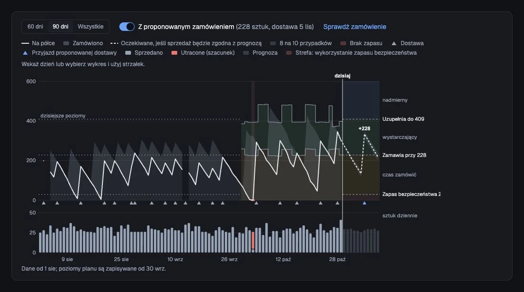
Task: Click the Na półce solid line legend icon
Action: [25, 43]
